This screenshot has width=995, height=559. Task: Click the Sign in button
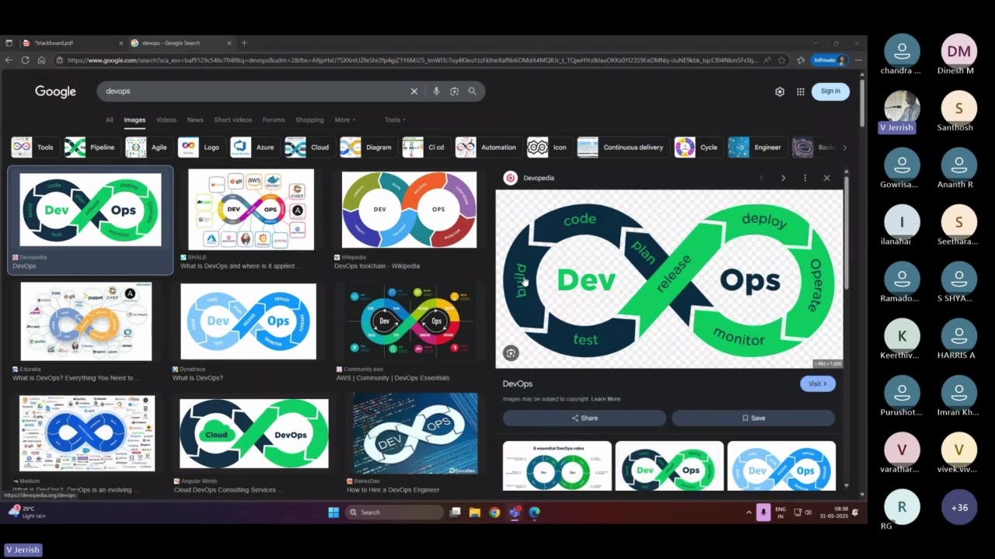(x=830, y=91)
